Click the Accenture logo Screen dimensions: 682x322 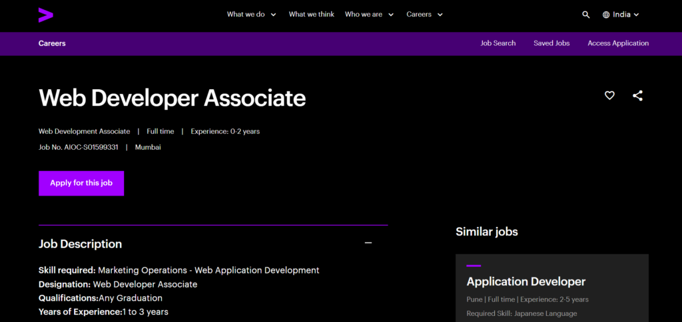45,15
